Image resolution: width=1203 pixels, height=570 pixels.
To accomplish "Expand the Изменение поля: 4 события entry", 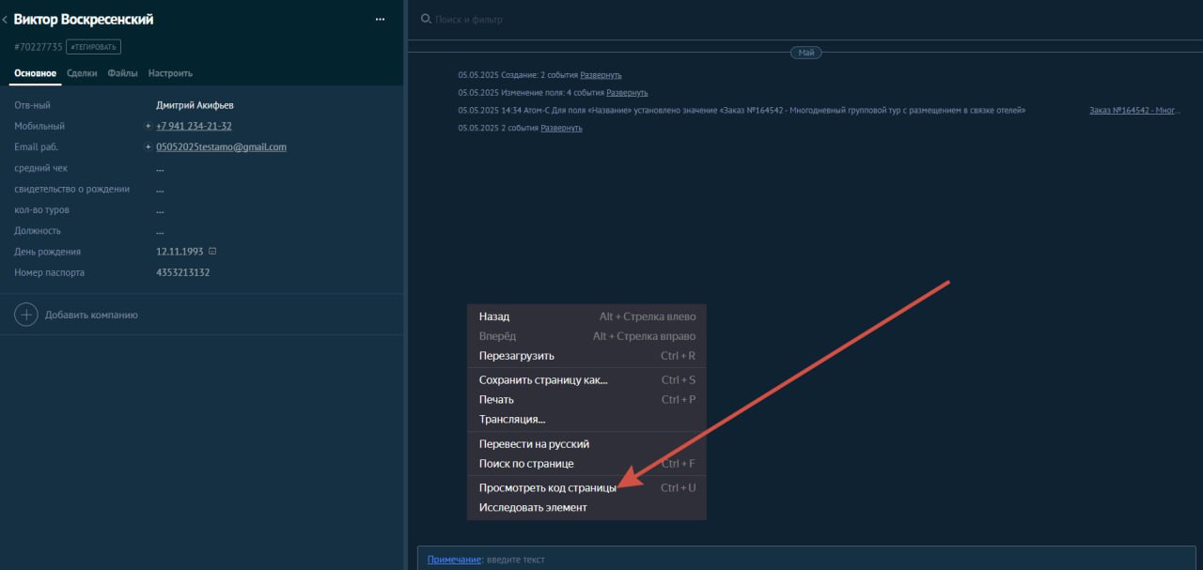I will (627, 93).
